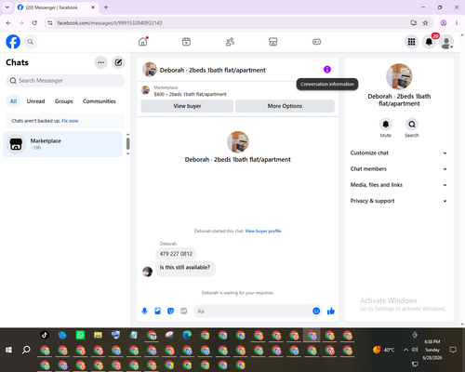This screenshot has height=372, width=465.
Task: Click the chat list scrollbar
Action: (x=127, y=144)
